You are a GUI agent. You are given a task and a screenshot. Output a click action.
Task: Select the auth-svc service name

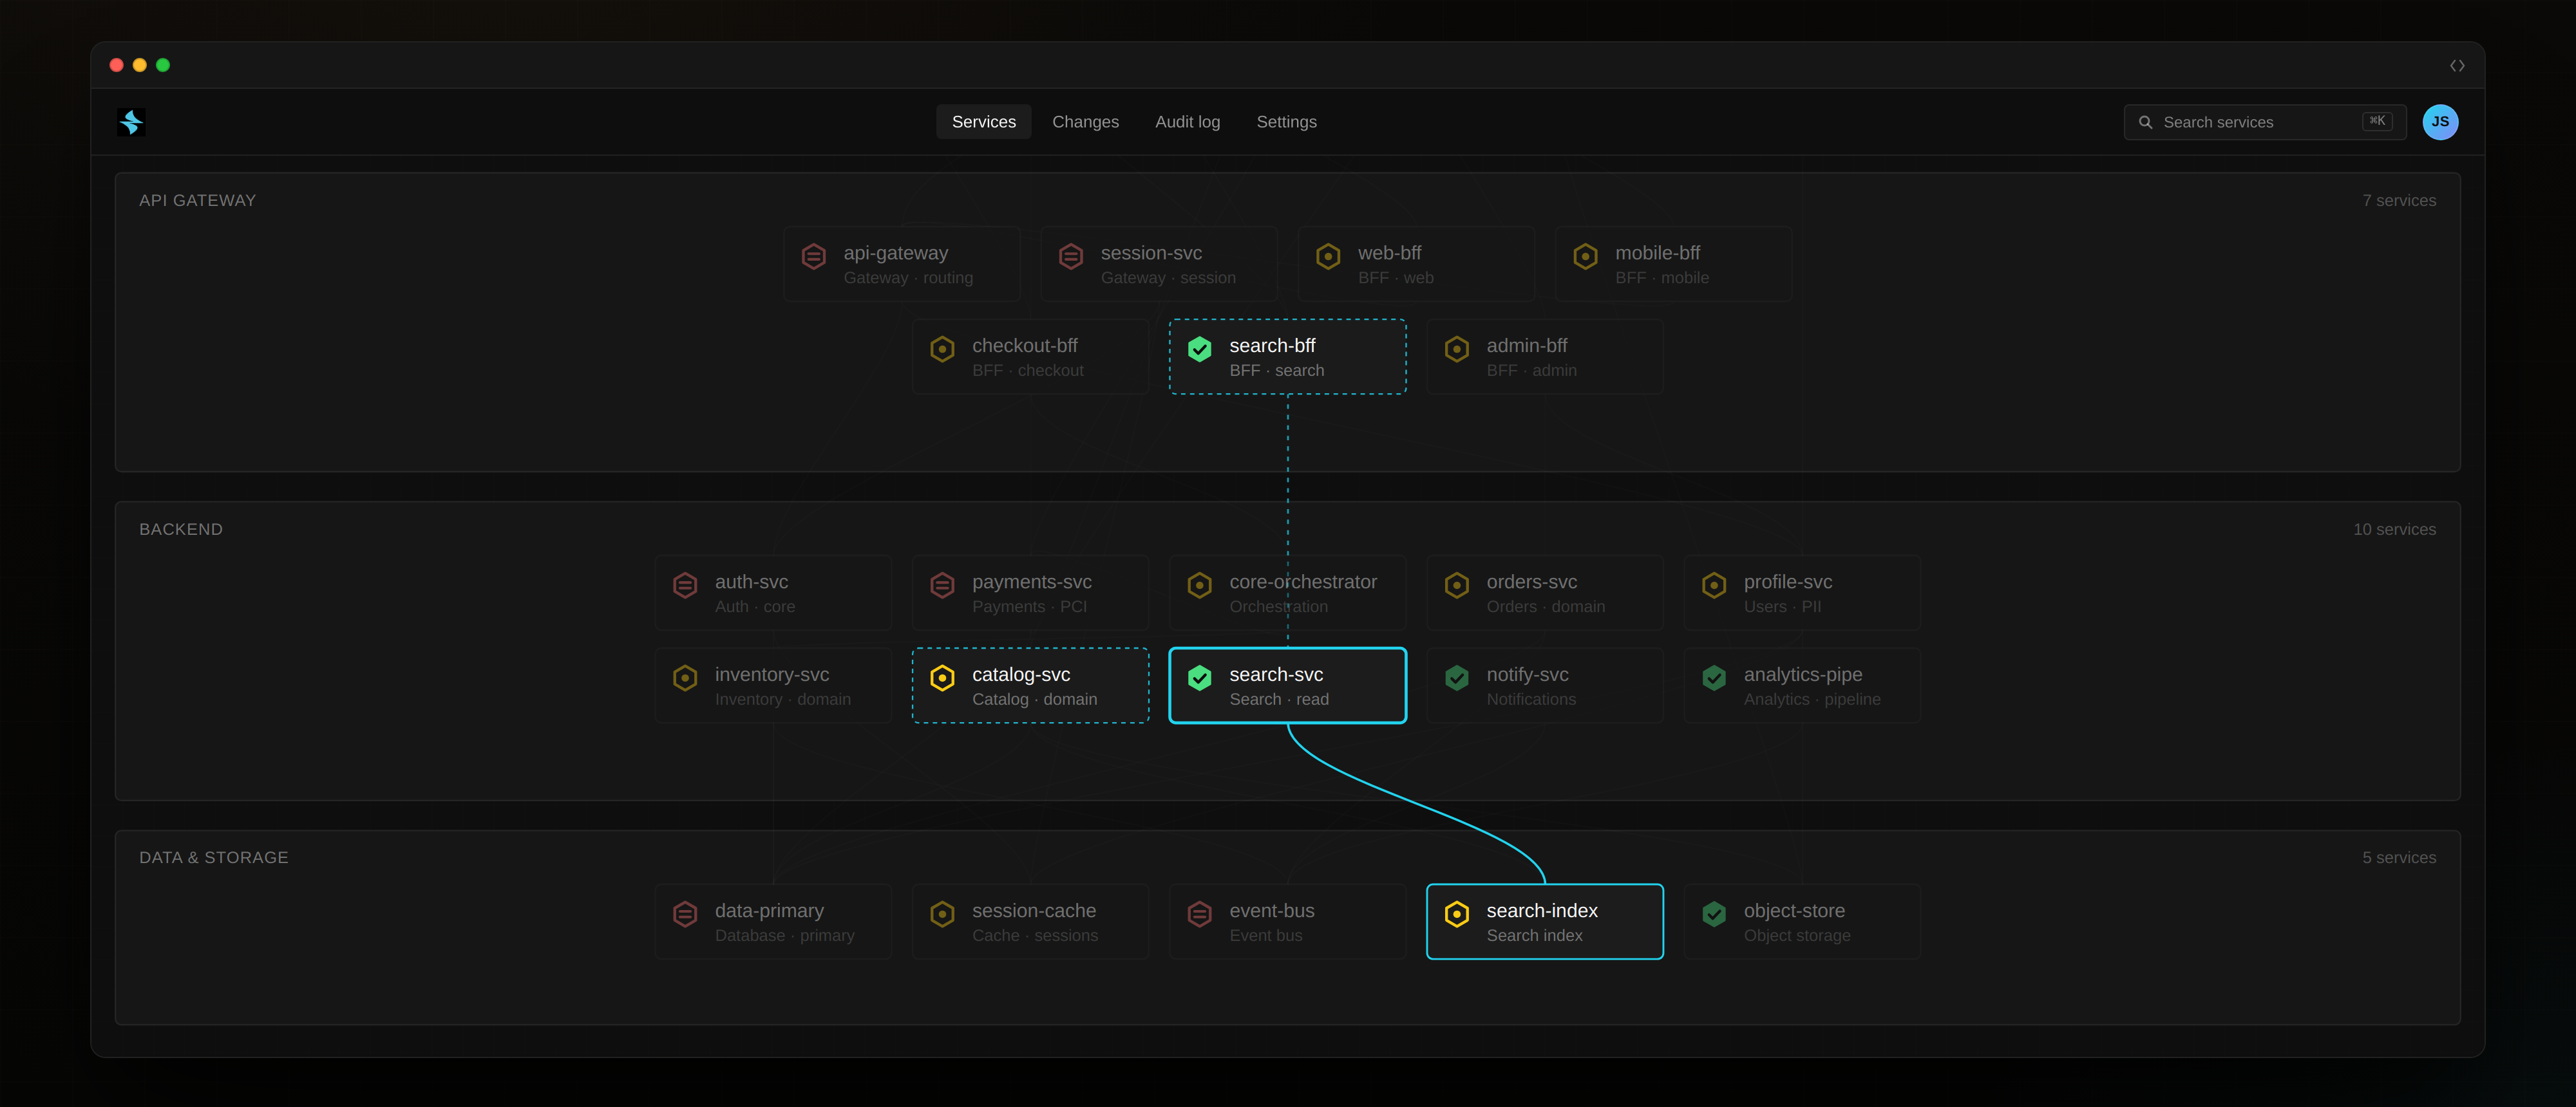coord(751,581)
